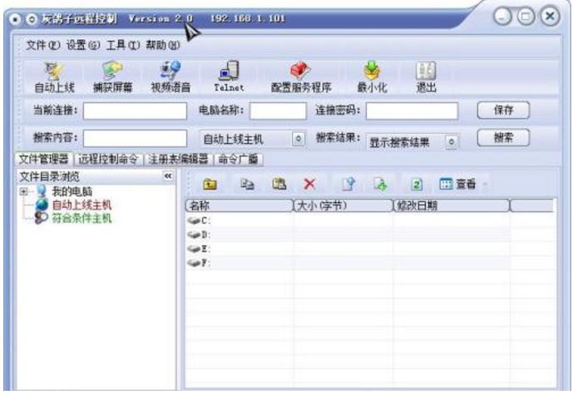Open the 显示搜索结果 dropdown
This screenshot has height=395, width=573.
452,141
